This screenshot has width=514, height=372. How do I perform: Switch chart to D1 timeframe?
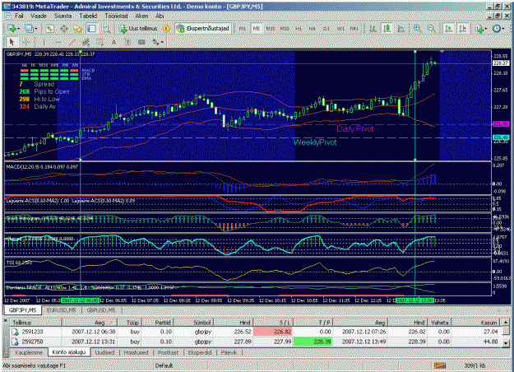coord(326,29)
